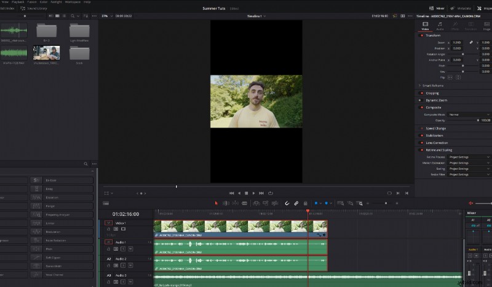Open the Help menu
Image resolution: width=492 pixels, height=287 pixels.
tap(87, 2)
